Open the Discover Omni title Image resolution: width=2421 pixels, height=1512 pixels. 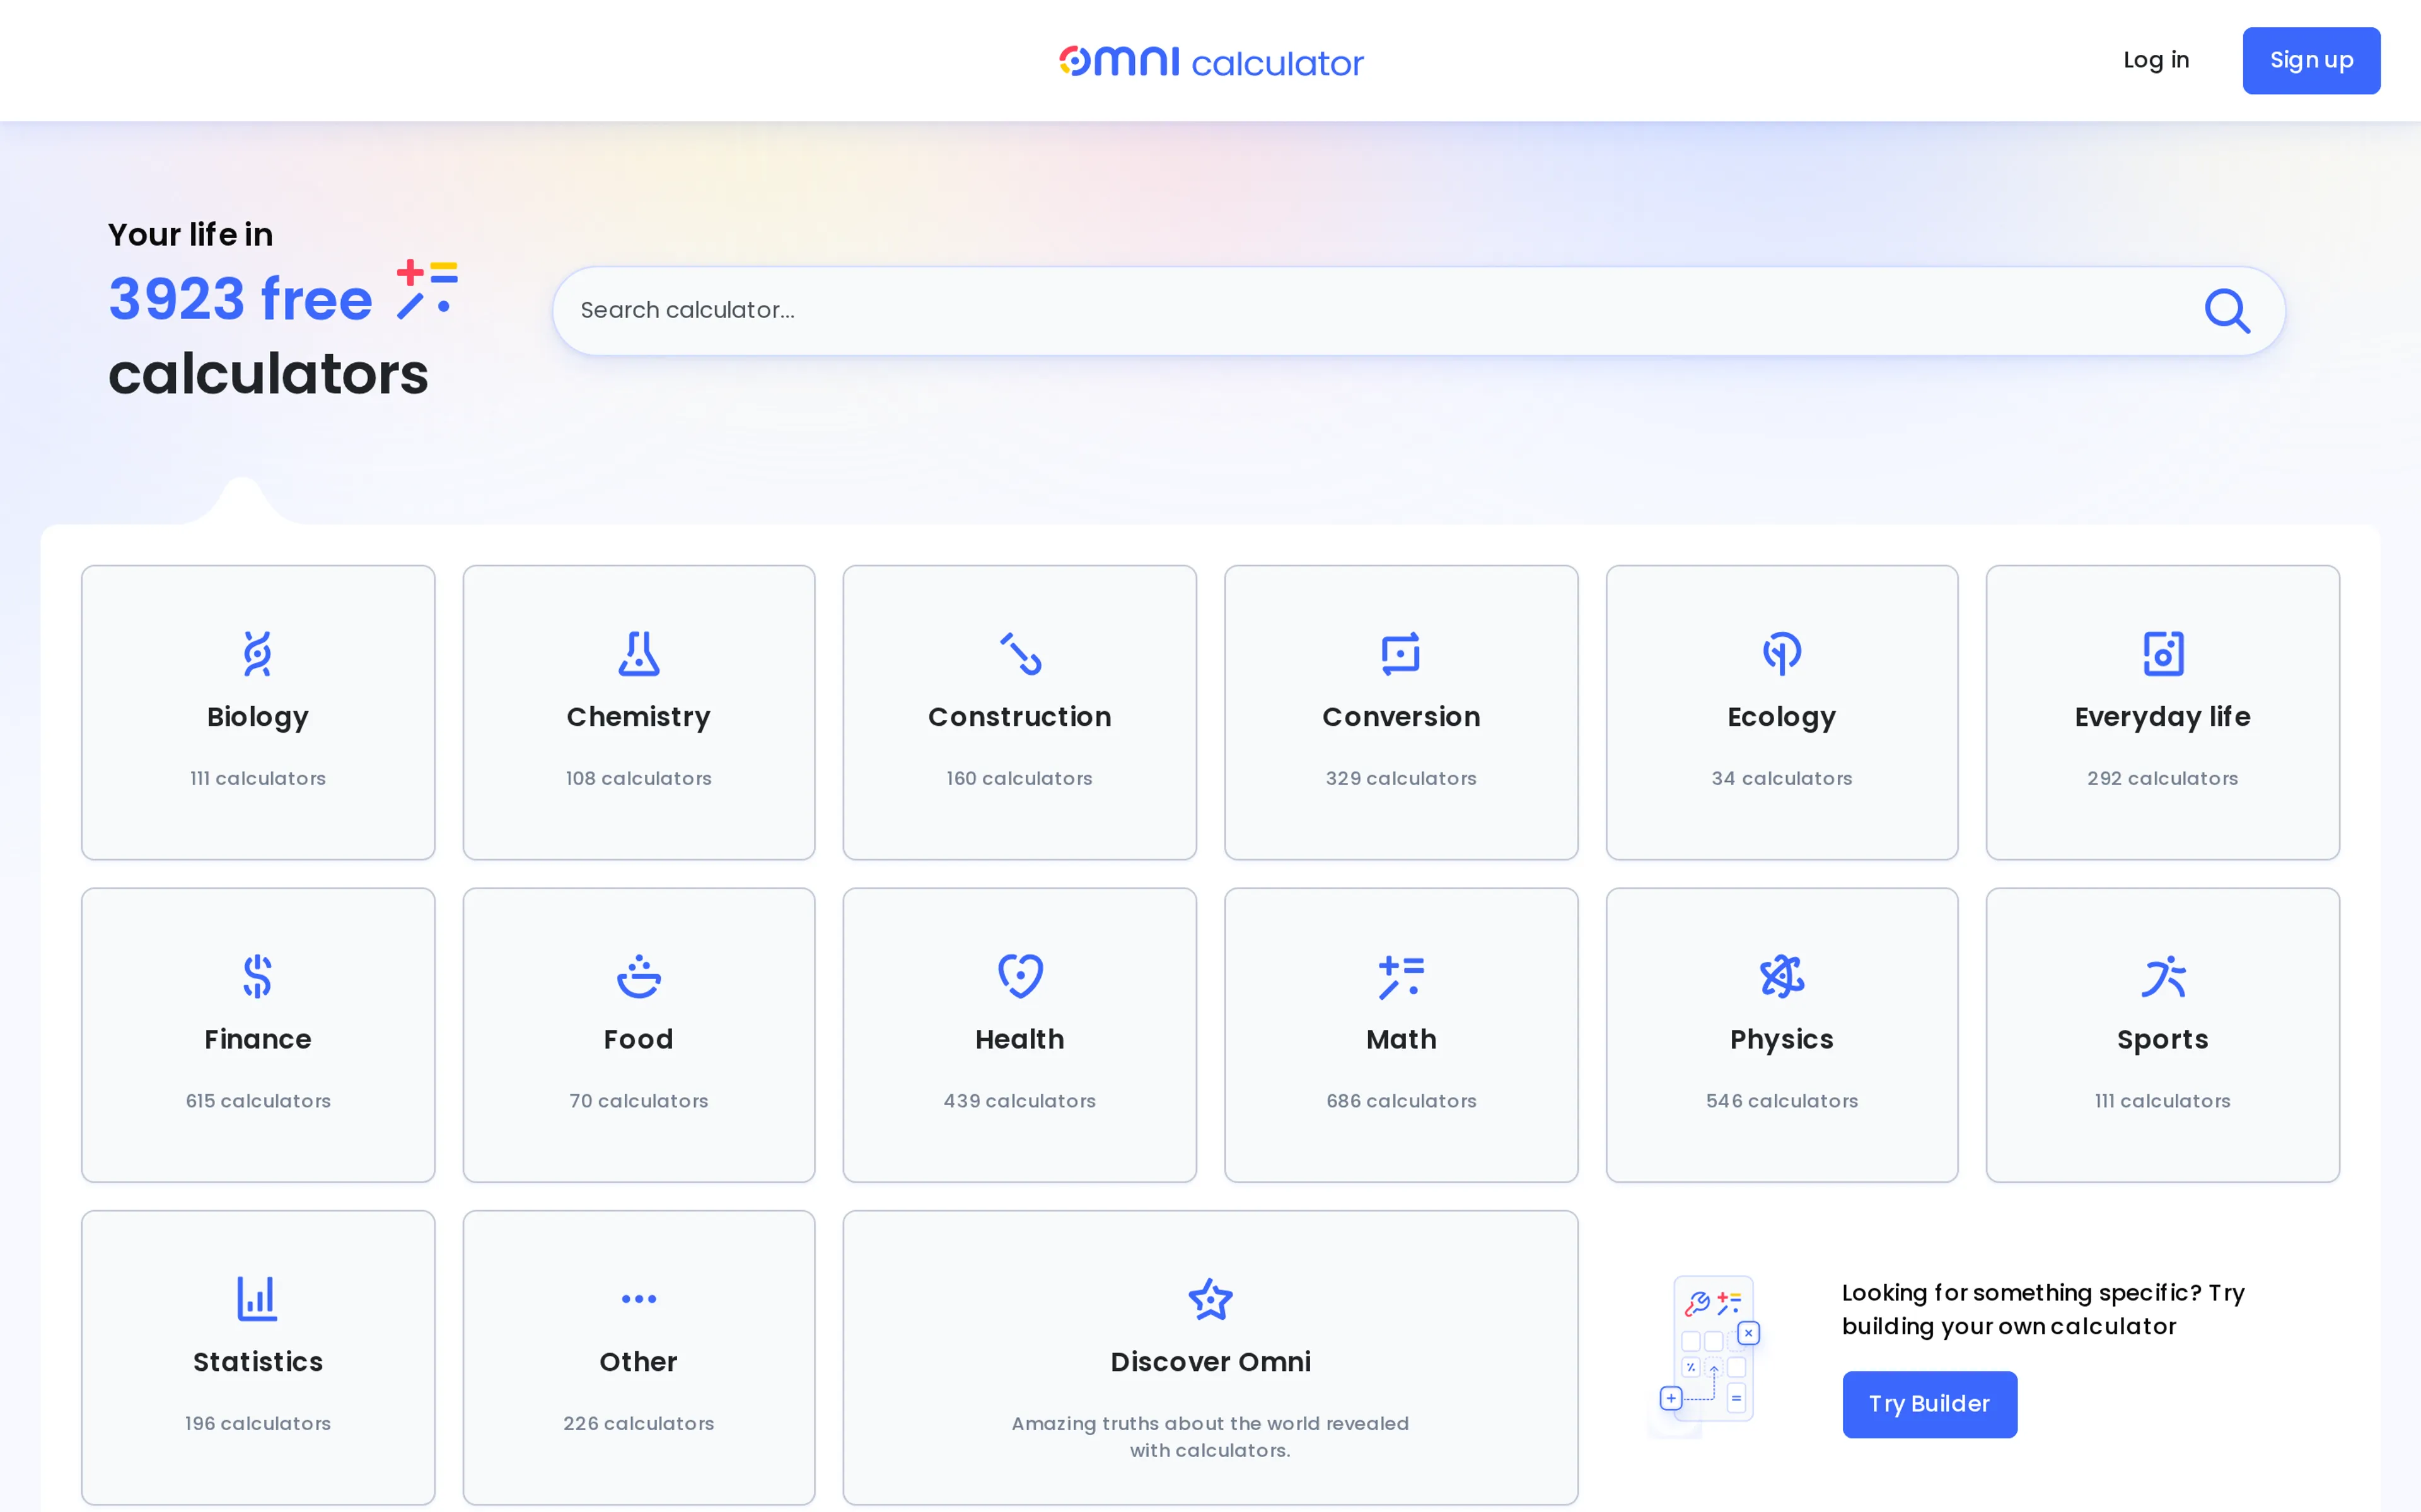[x=1210, y=1362]
